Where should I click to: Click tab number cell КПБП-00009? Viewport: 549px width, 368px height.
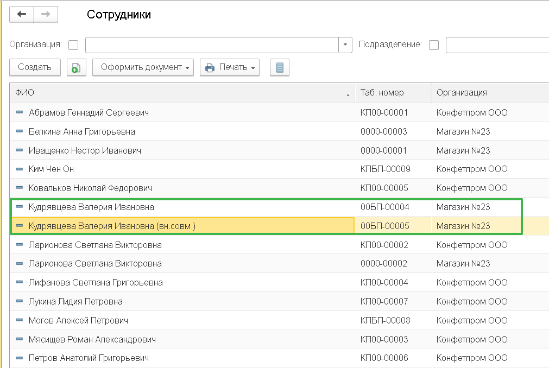(385, 169)
